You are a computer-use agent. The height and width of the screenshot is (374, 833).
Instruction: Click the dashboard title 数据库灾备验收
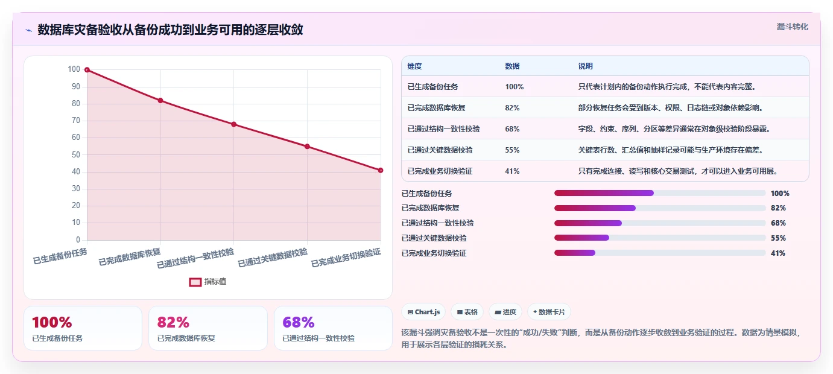pos(170,30)
